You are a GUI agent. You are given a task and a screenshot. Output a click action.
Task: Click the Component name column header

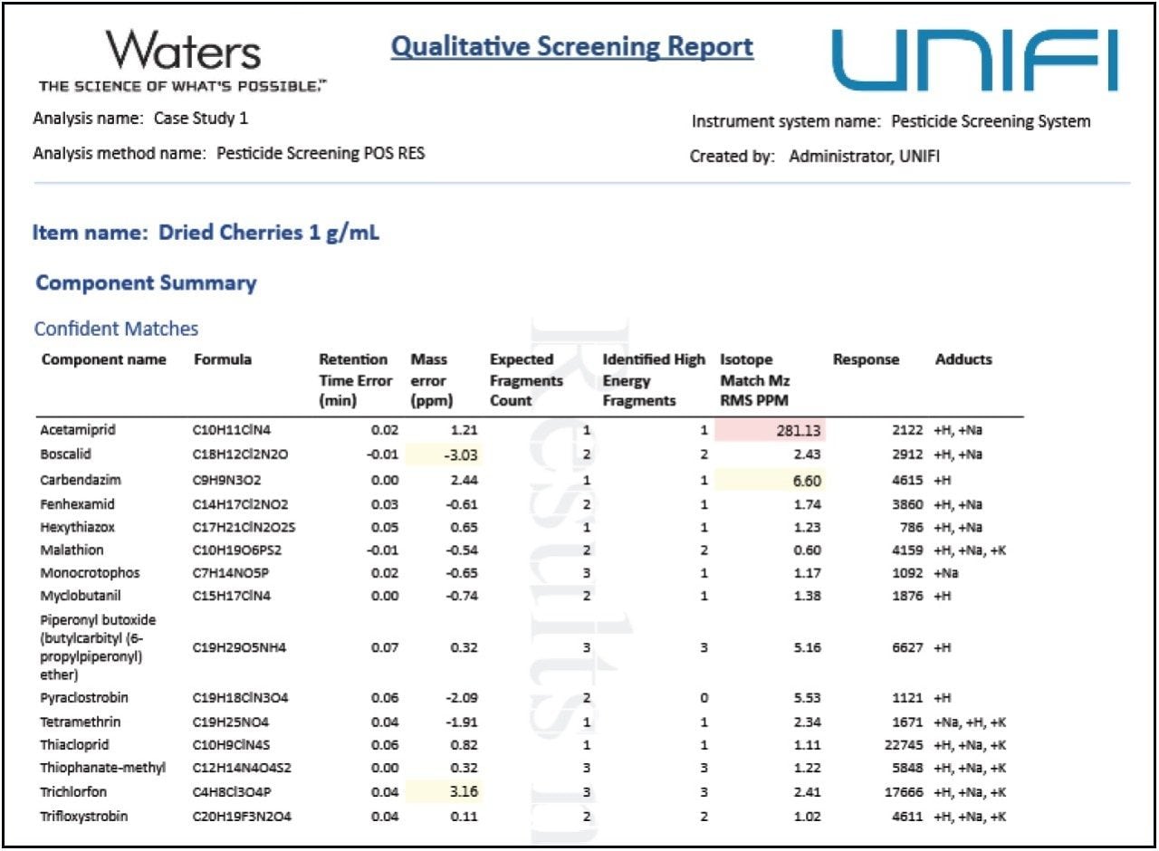(104, 359)
